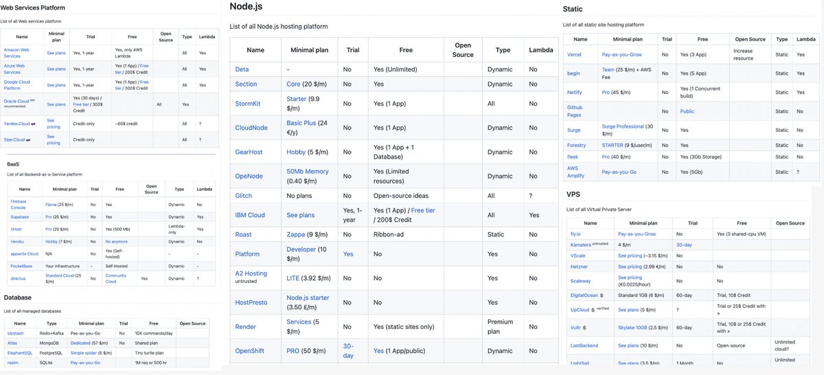Screen dimensions: 824x375
Task: Open the realm database link
Action: [x=13, y=362]
